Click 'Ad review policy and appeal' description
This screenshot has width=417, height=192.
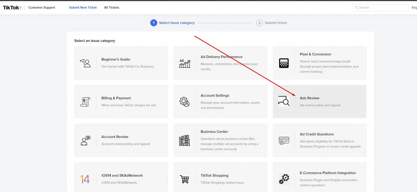point(320,105)
